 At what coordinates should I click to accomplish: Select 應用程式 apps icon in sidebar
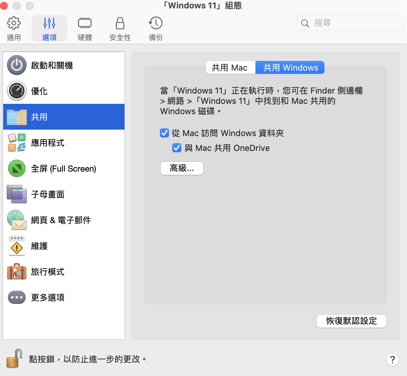[17, 143]
